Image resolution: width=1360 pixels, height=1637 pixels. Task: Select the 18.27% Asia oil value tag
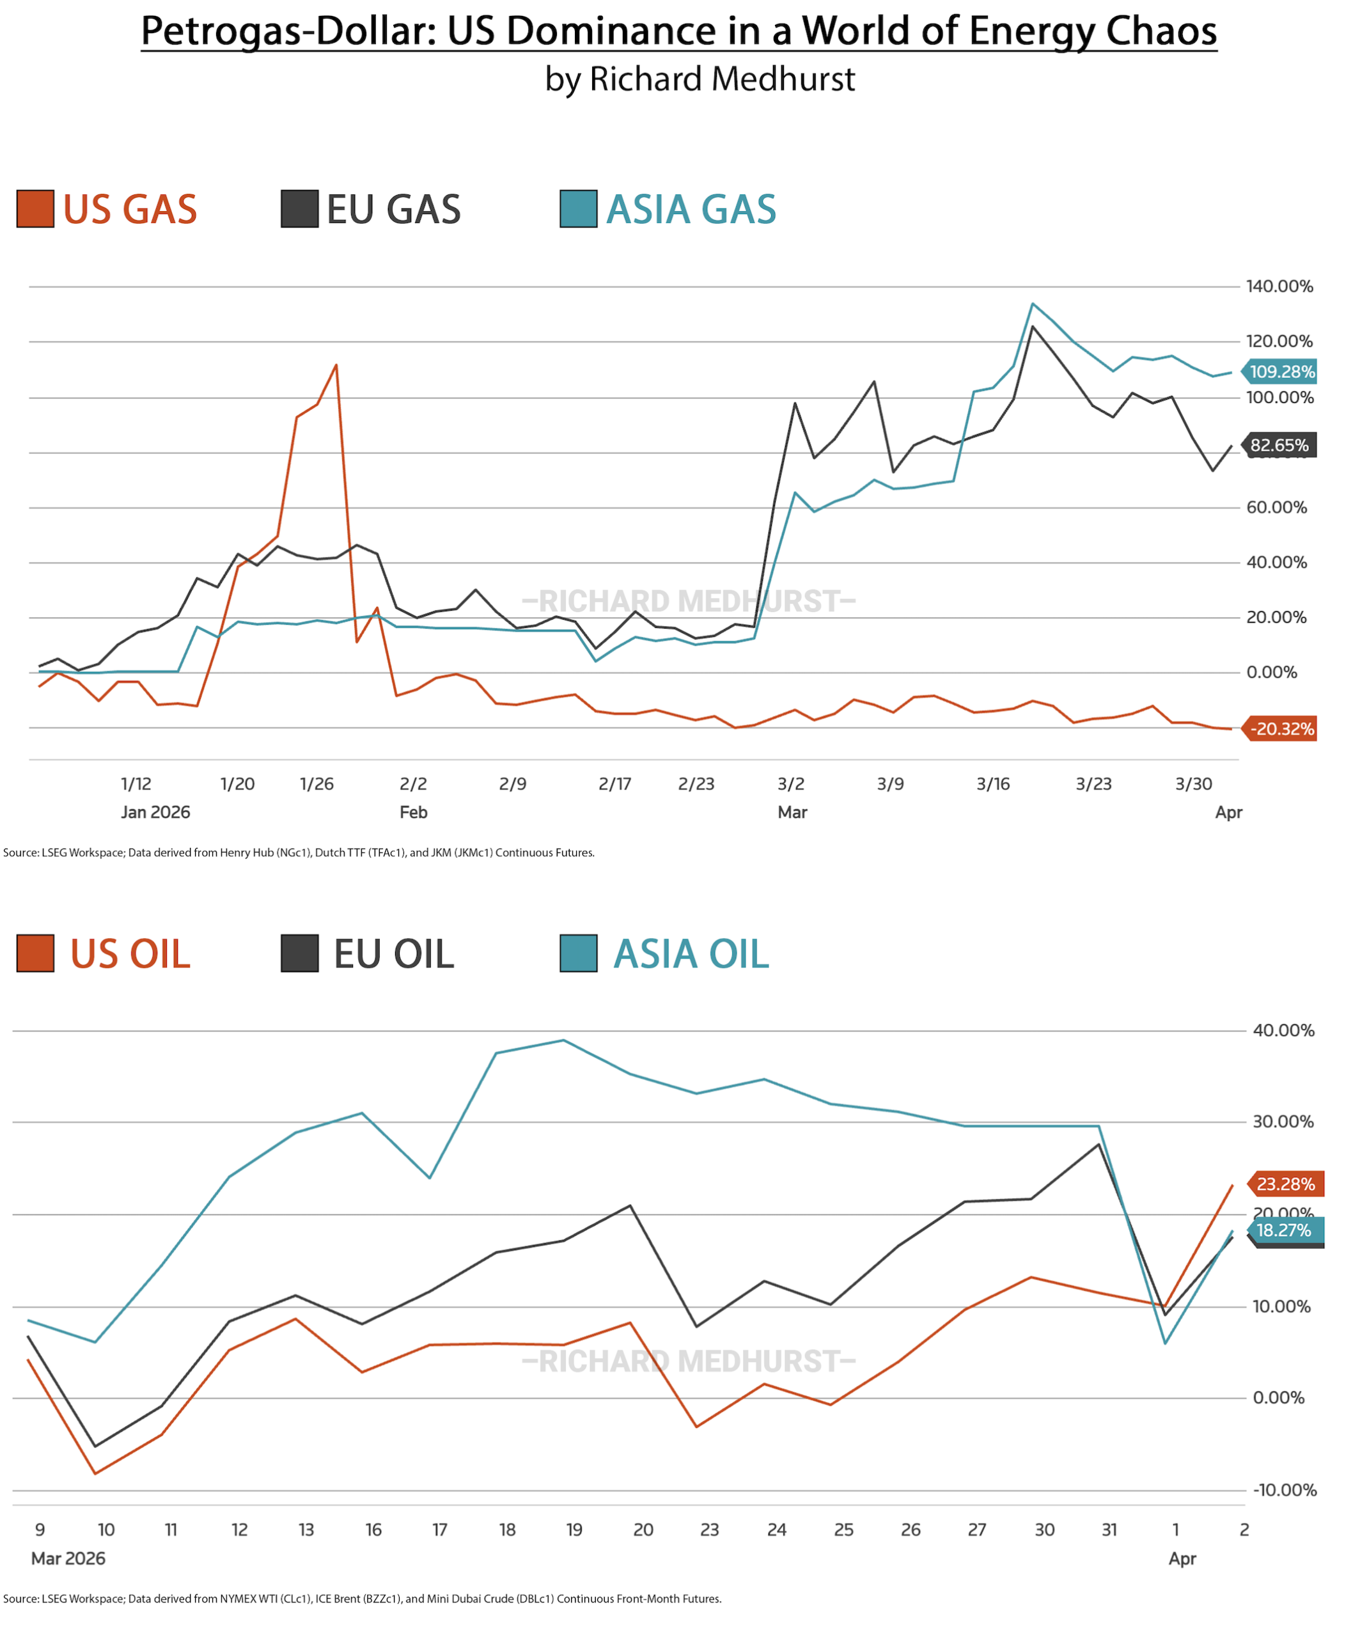click(1286, 1230)
